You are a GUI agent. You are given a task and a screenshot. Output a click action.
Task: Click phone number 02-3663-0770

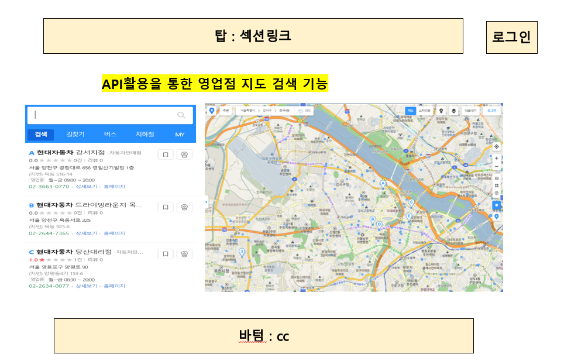pos(49,187)
